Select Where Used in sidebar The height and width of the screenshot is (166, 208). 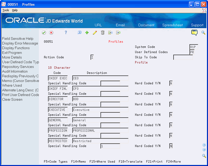pyautogui.click(x=12, y=85)
